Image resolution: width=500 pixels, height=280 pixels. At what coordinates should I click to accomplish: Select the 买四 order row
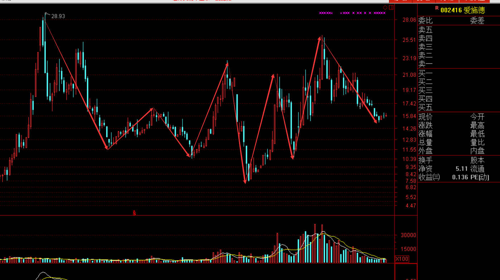click(459, 99)
